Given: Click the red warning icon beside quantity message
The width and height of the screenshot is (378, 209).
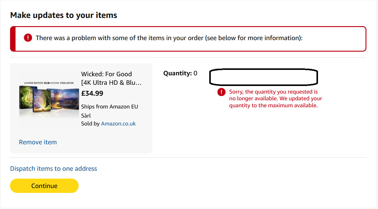Looking at the screenshot, I should tap(221, 92).
